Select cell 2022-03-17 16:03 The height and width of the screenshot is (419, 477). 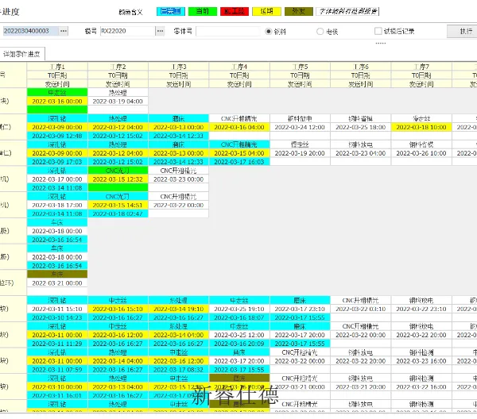coord(239,162)
